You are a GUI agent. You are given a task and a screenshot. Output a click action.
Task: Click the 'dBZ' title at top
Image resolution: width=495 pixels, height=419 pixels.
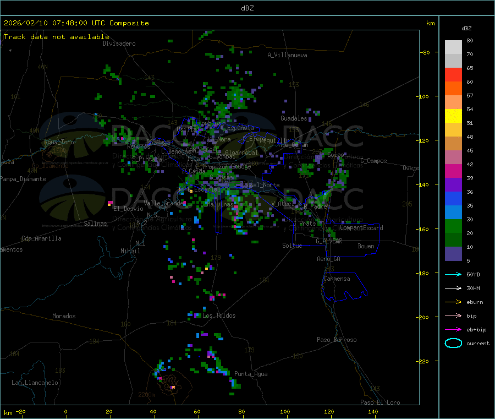(x=247, y=8)
